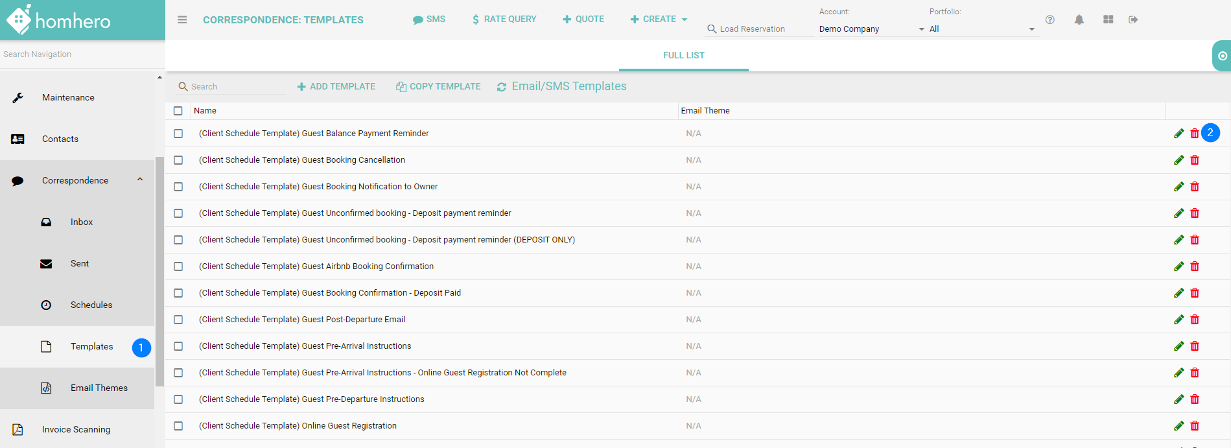Check the Guest Balance Payment Reminder row
The image size is (1231, 448).
click(178, 134)
